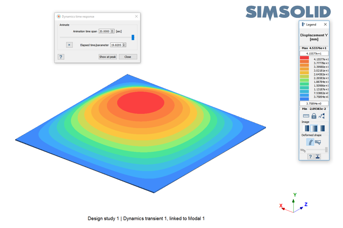The width and height of the screenshot is (343, 228).
Task: Click the ruler icon in Legend panel
Action: pyautogui.click(x=306, y=116)
